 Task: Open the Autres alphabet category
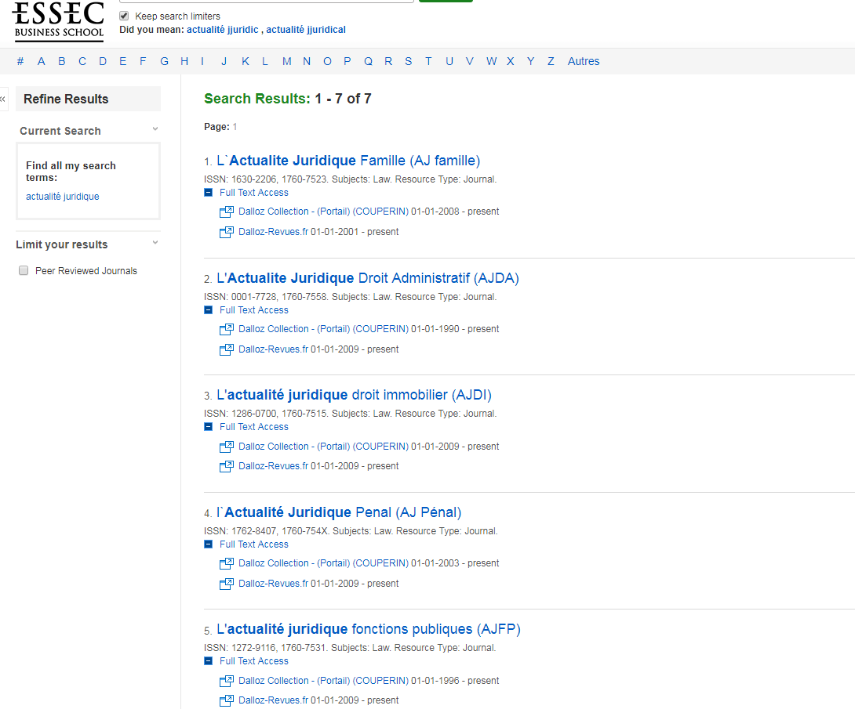[x=584, y=62]
